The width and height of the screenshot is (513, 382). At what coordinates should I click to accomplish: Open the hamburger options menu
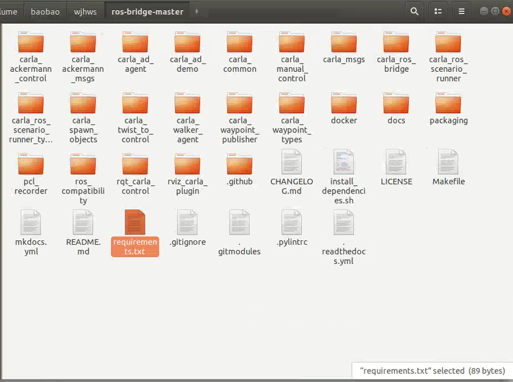461,12
